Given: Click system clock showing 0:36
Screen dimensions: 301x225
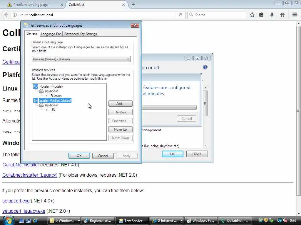Looking at the screenshot, I should pos(293,221).
